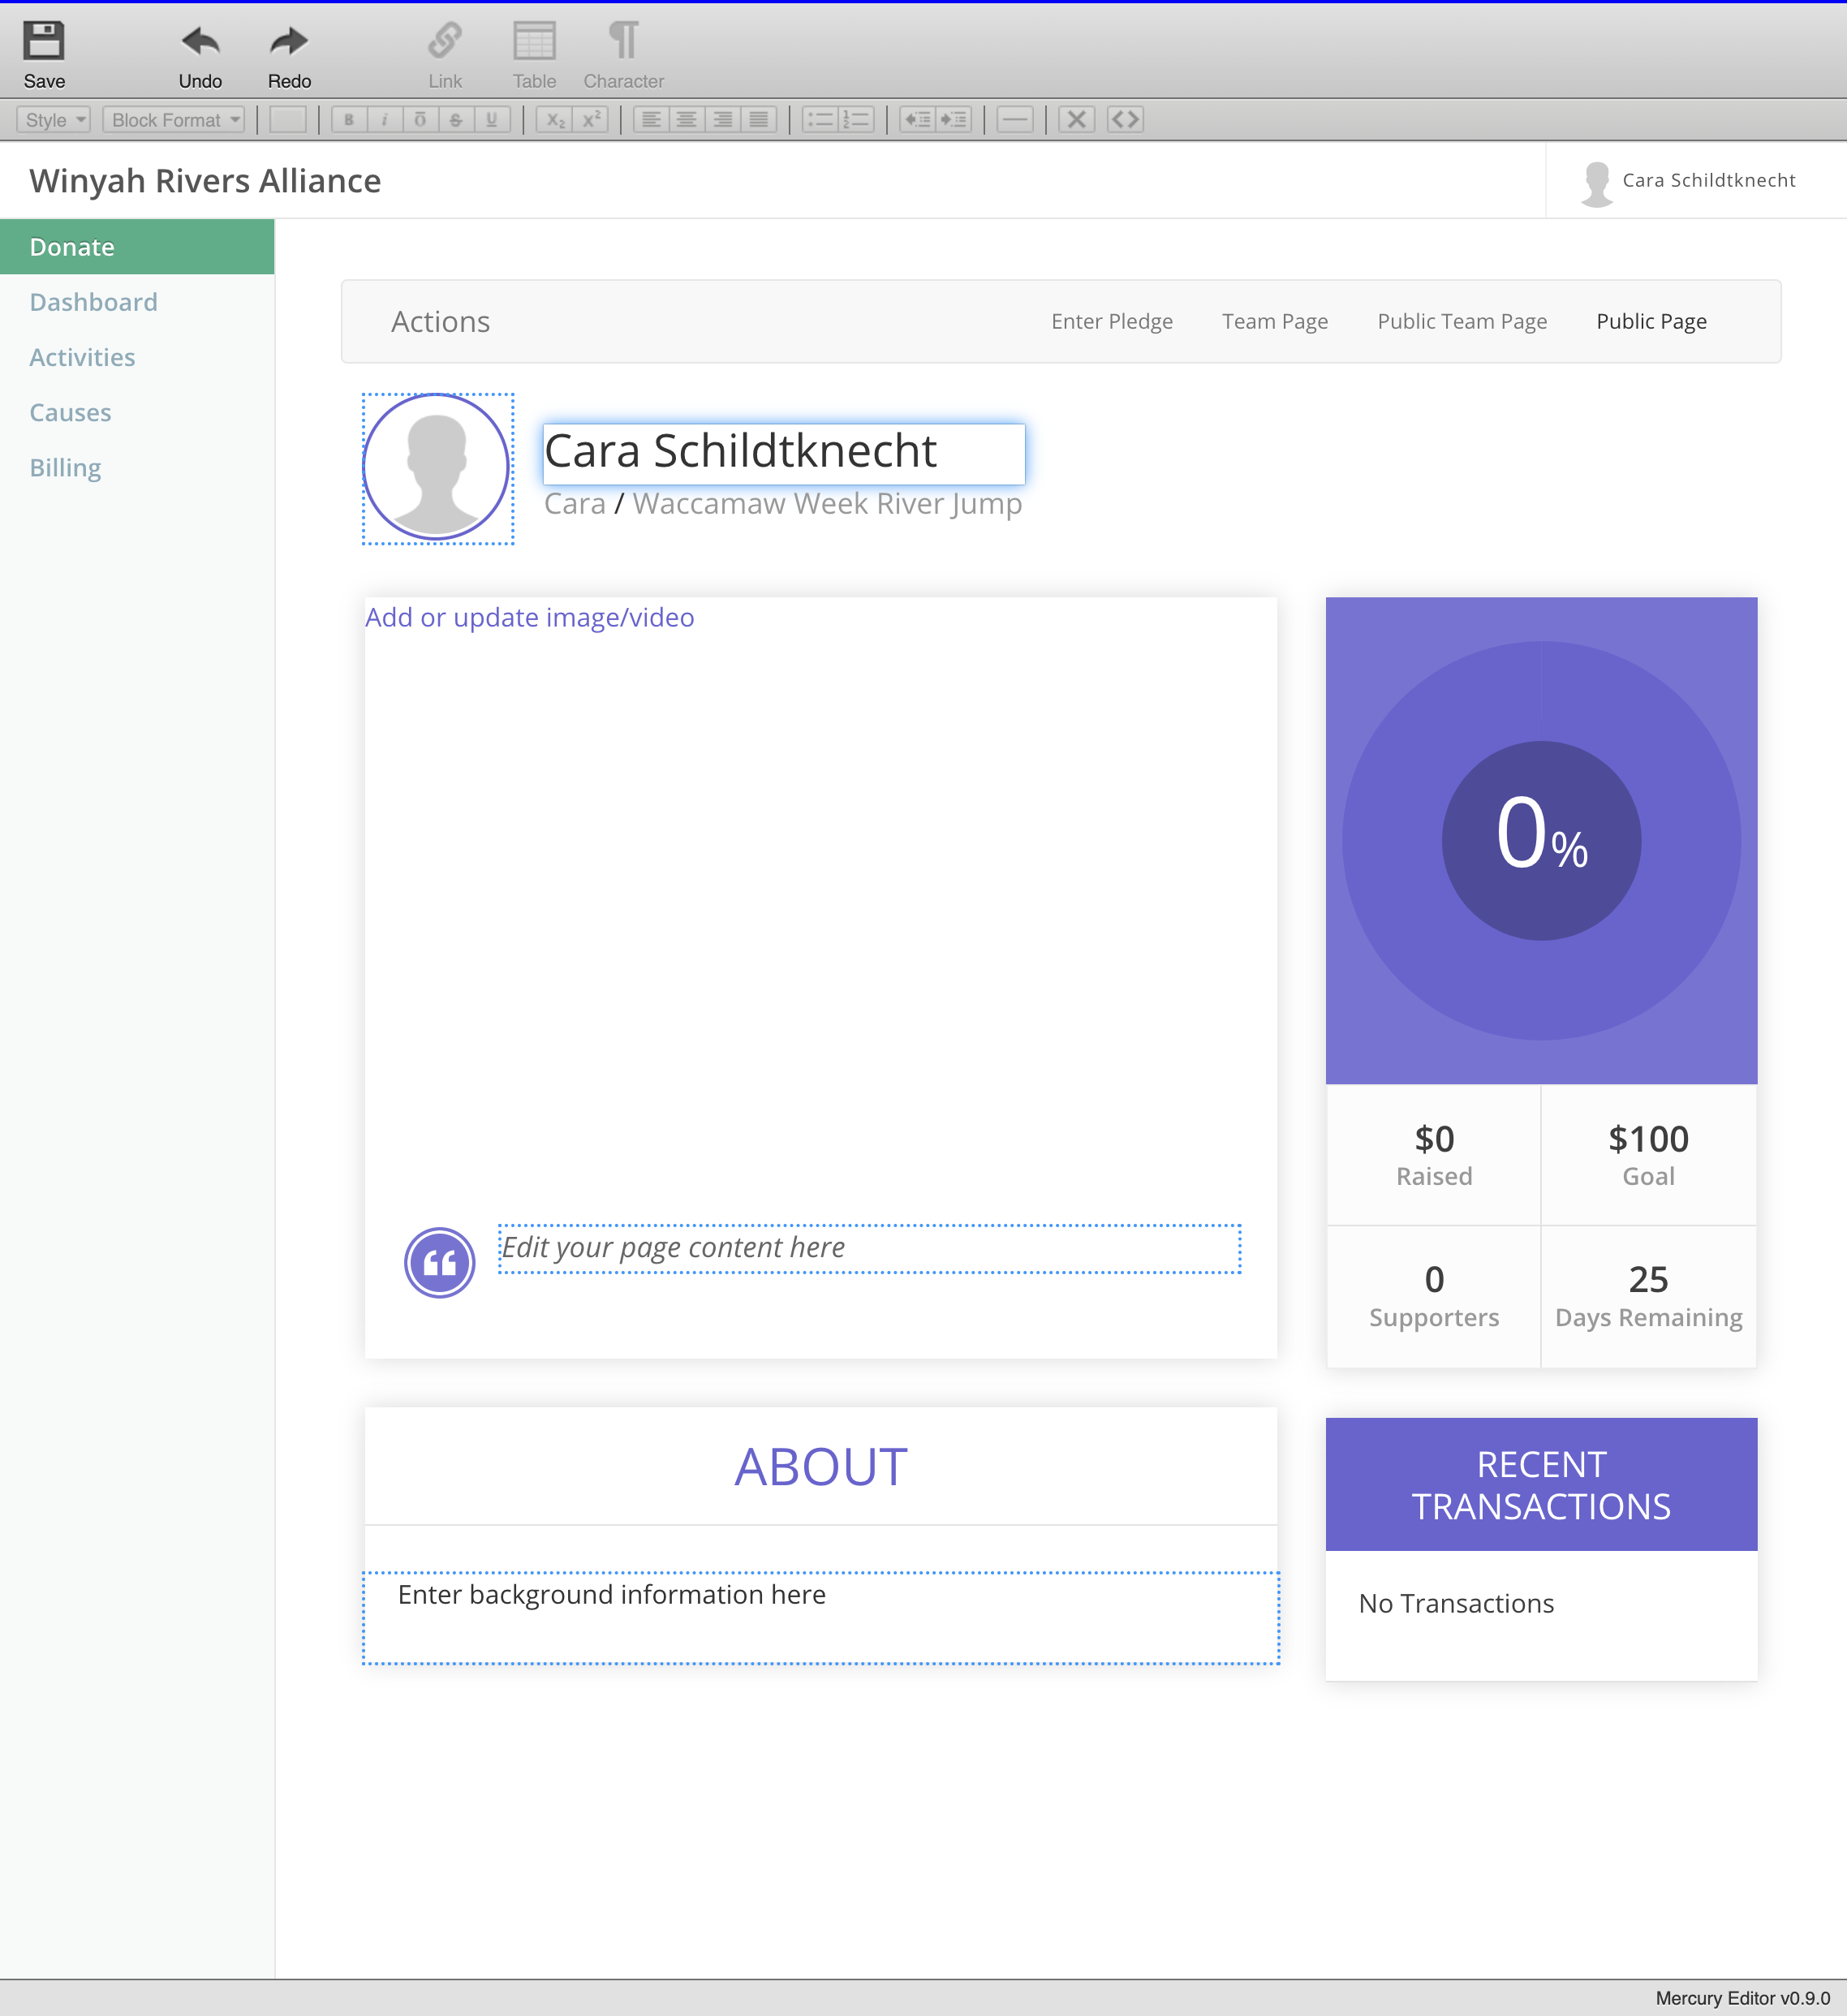Insert an unordered bullet list

click(x=820, y=120)
